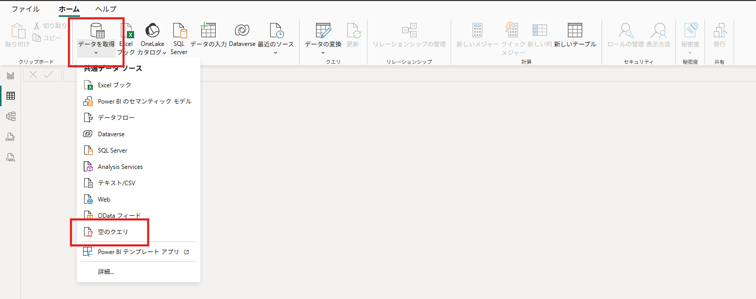Select テキスト/CSV menu entry

pyautogui.click(x=139, y=183)
